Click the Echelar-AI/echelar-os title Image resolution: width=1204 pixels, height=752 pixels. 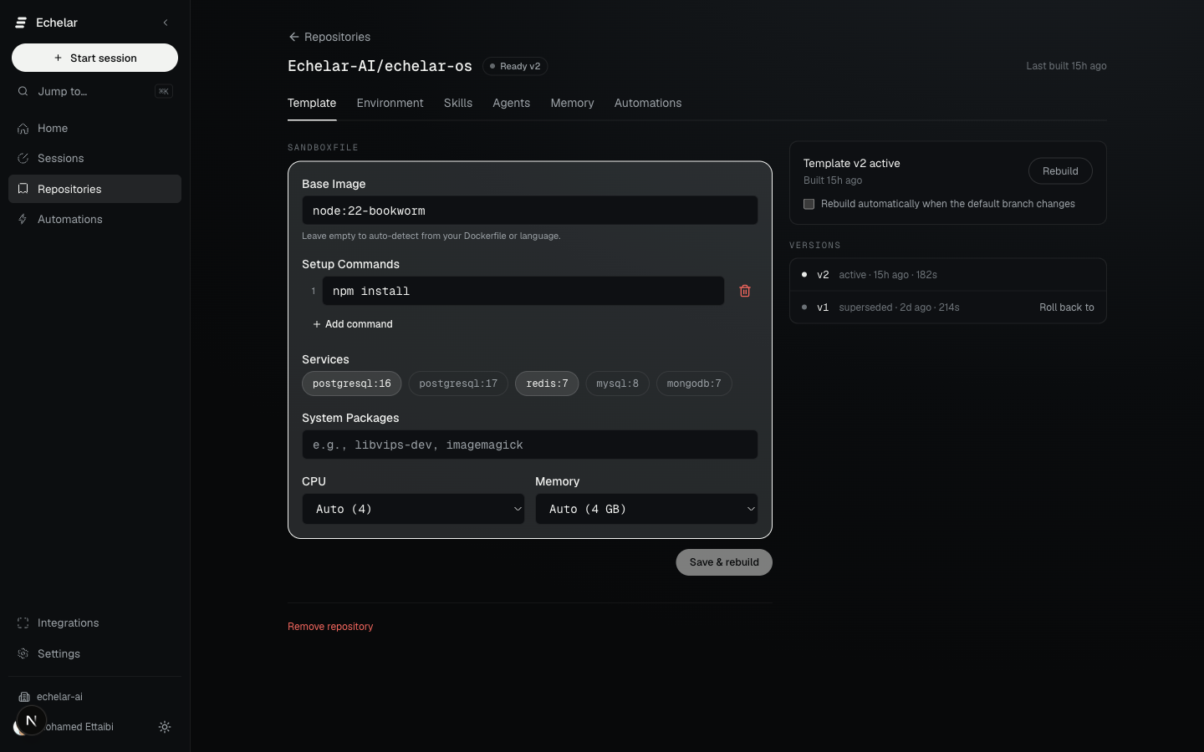click(x=380, y=66)
